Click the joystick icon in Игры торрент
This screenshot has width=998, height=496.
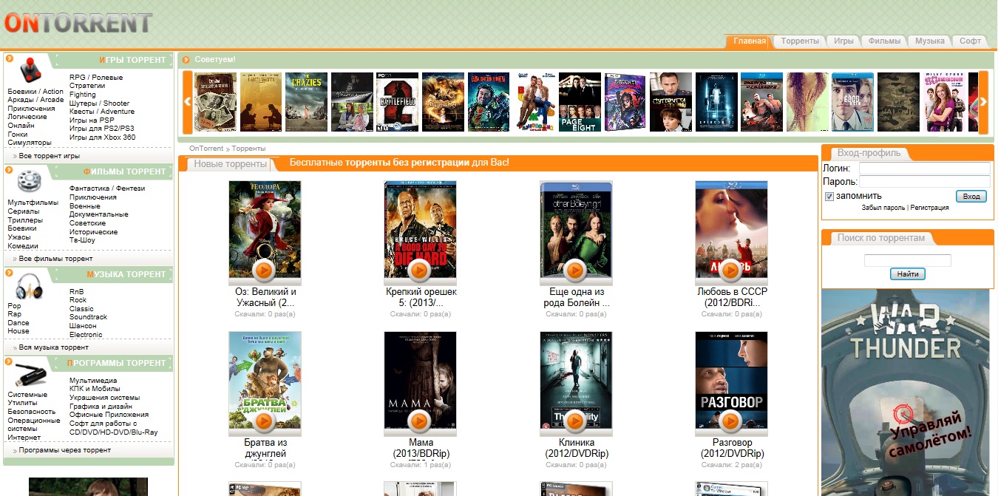pos(30,69)
